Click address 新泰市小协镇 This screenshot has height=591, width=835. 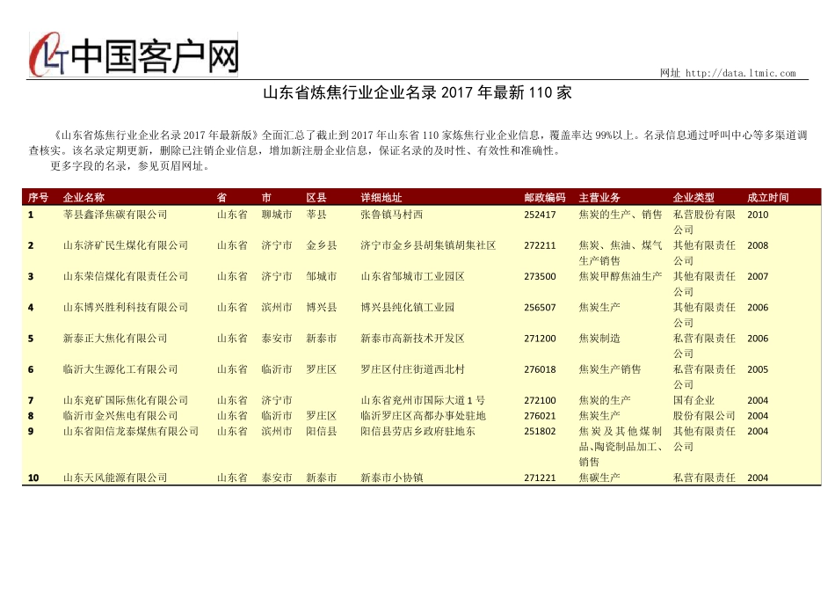click(392, 477)
